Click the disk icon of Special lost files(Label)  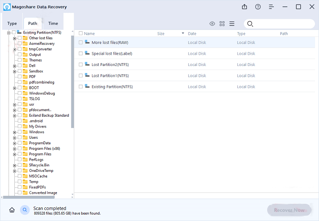(x=87, y=53)
